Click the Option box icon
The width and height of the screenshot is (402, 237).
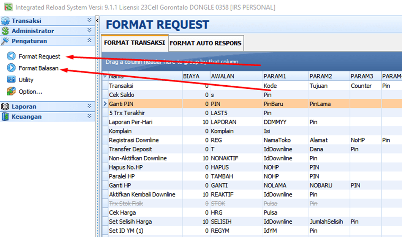(11, 91)
